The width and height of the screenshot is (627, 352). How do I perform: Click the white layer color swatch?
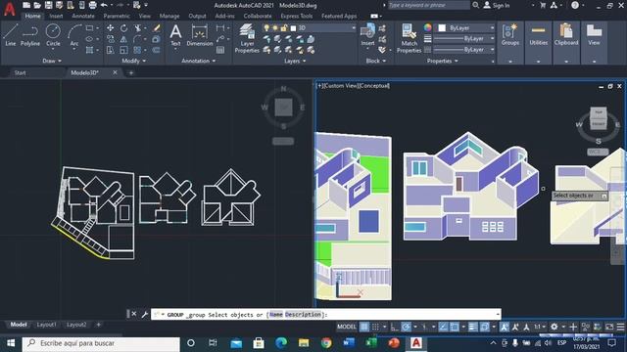click(293, 28)
